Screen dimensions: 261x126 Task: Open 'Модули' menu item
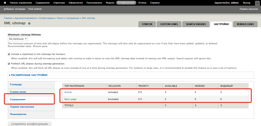(110, 3)
